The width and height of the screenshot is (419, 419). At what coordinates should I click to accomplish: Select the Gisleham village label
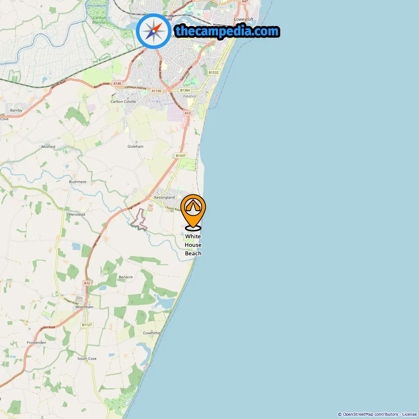click(136, 146)
